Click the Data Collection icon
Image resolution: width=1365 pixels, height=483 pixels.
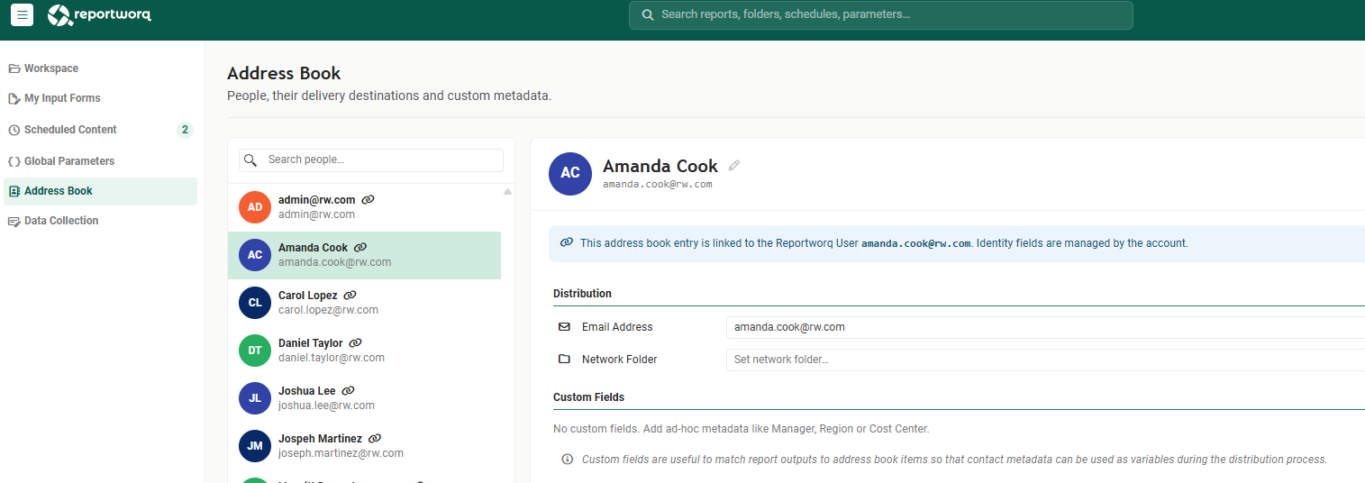tap(14, 221)
